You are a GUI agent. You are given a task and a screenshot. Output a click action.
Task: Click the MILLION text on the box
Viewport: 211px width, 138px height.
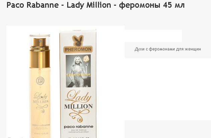tap(79, 106)
